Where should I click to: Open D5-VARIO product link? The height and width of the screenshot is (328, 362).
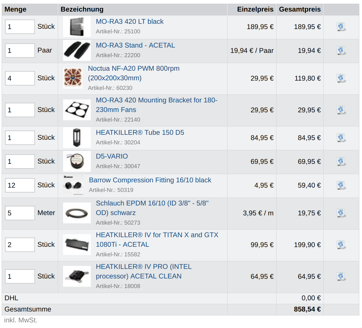112,156
